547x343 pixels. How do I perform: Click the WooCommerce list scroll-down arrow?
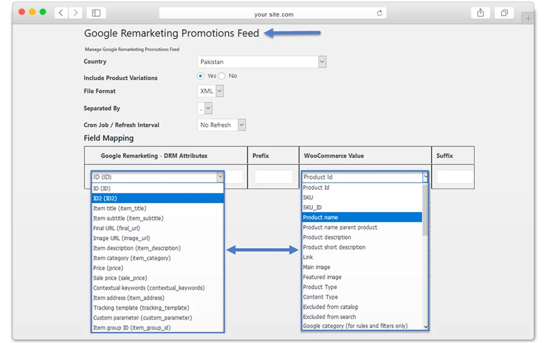click(425, 326)
